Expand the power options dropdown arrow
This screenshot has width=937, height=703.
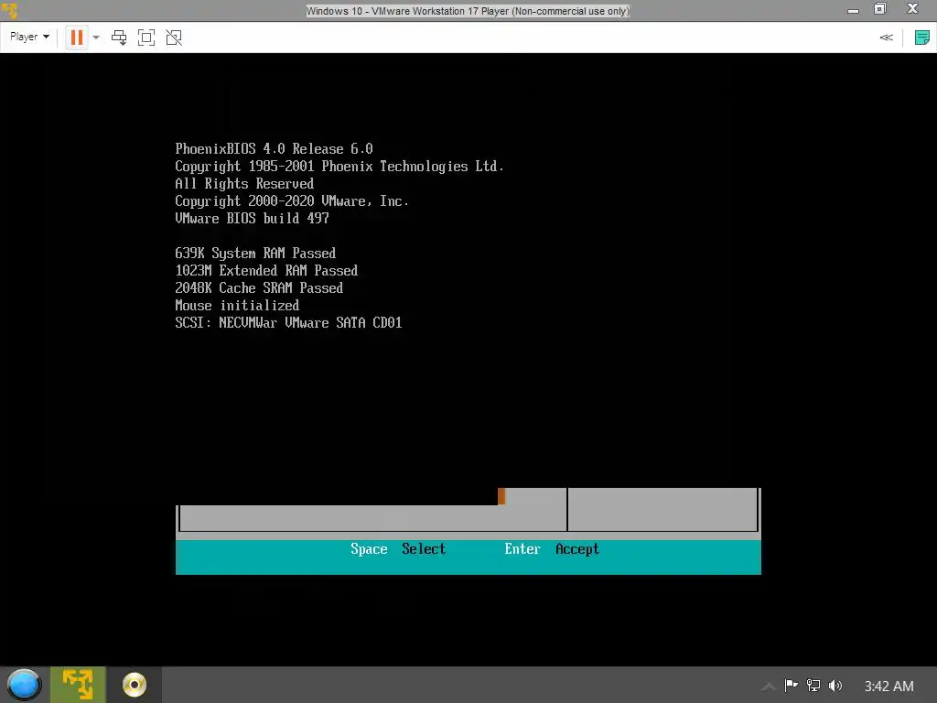(95, 37)
